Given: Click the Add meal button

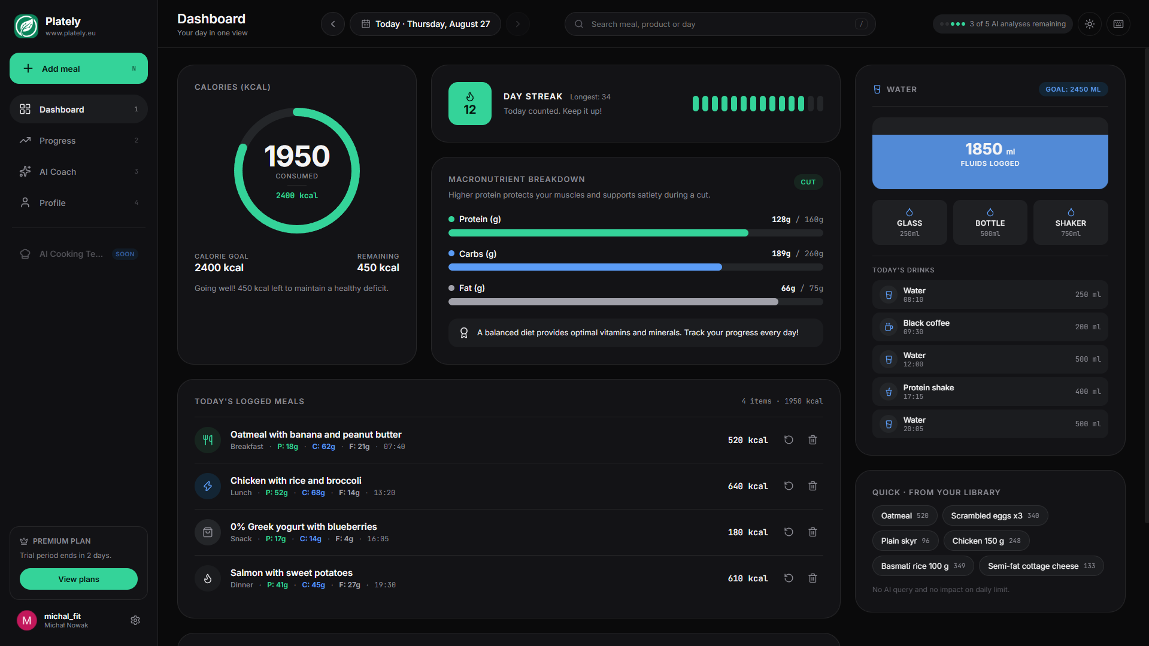Looking at the screenshot, I should 78,68.
